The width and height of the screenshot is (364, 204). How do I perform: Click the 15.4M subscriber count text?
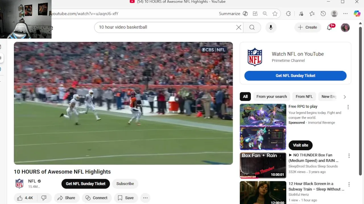click(x=34, y=187)
